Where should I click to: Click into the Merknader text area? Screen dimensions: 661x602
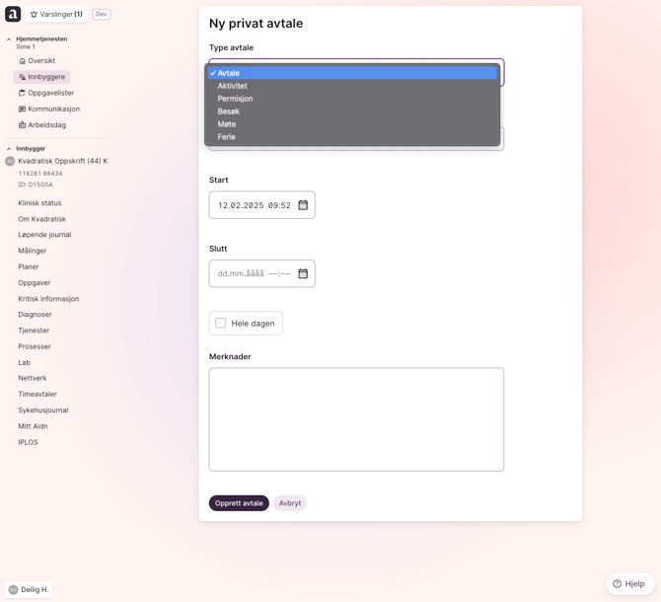tap(355, 418)
